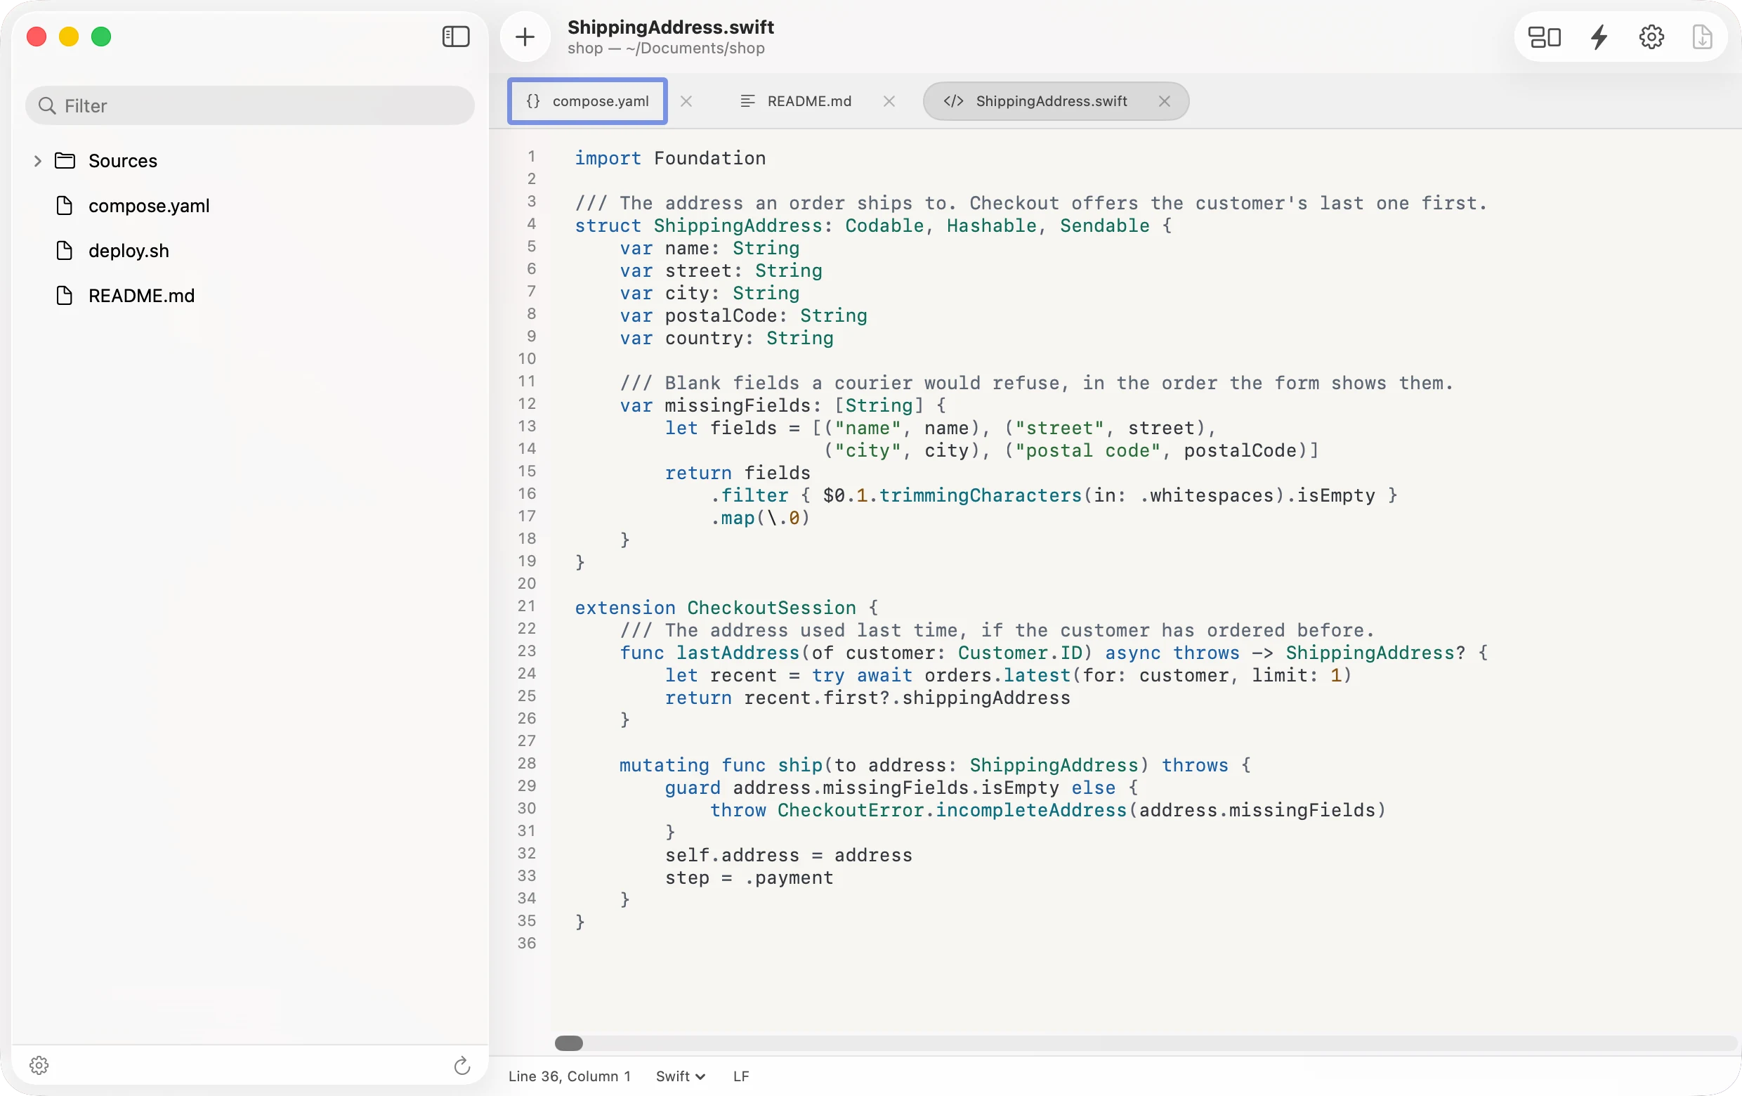Click the shop — ~/Documents/shop path subtitle

click(666, 48)
